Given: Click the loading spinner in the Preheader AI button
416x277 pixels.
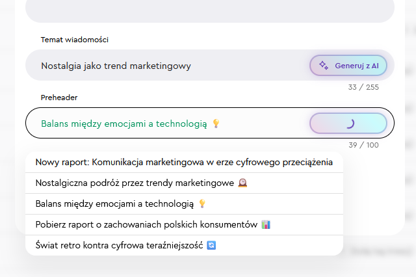Looking at the screenshot, I should (x=348, y=123).
